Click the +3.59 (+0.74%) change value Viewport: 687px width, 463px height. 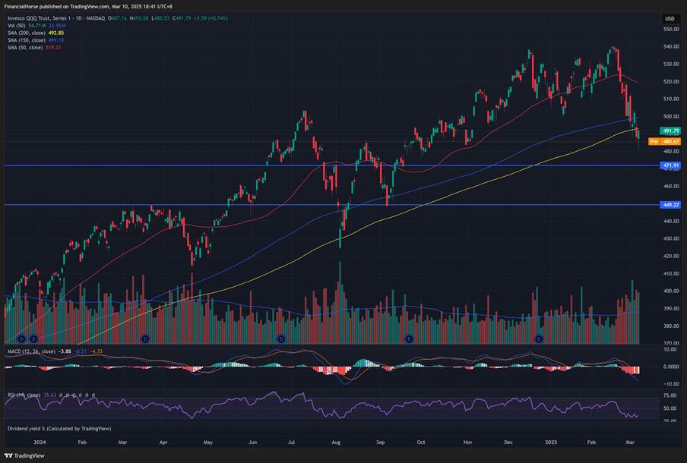[211, 18]
